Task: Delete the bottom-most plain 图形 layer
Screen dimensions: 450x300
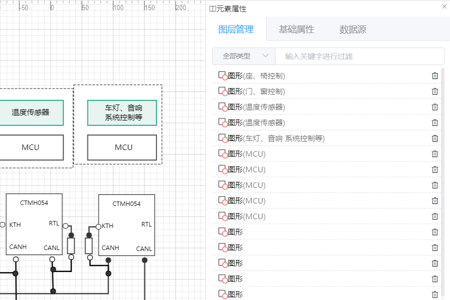Action: click(434, 294)
